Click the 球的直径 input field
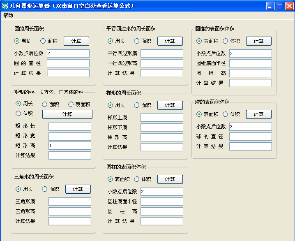Screen dimensions: 295x241 (x=251, y=137)
